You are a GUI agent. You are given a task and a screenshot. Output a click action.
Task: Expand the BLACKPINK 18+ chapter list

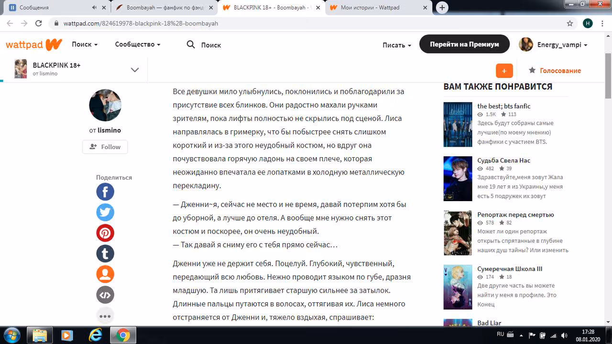[135, 70]
